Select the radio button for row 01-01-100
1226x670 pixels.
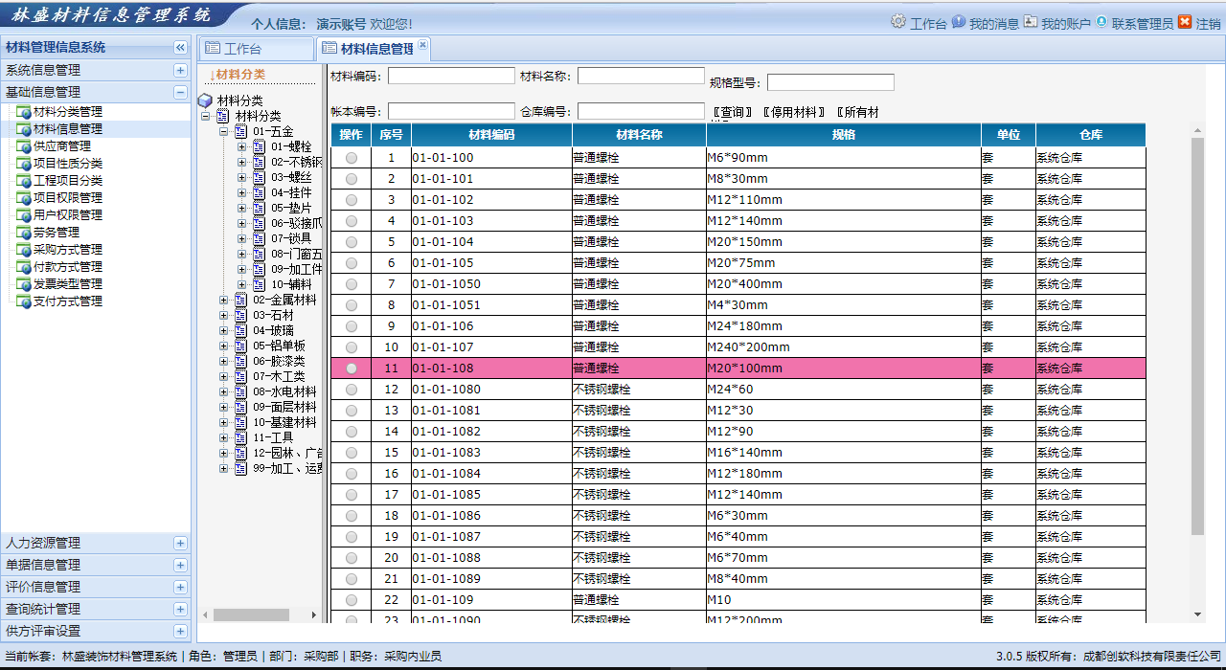coord(352,158)
